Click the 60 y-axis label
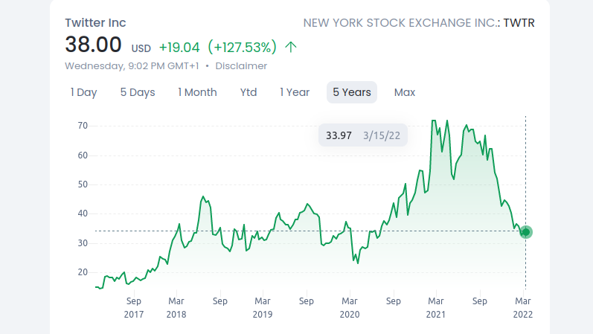 click(83, 155)
